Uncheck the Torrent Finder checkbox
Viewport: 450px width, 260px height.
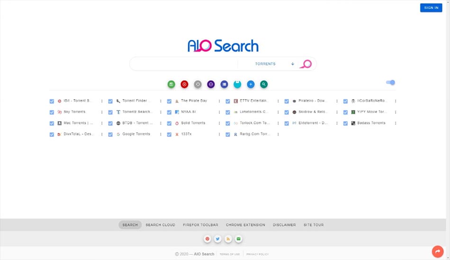(x=110, y=101)
